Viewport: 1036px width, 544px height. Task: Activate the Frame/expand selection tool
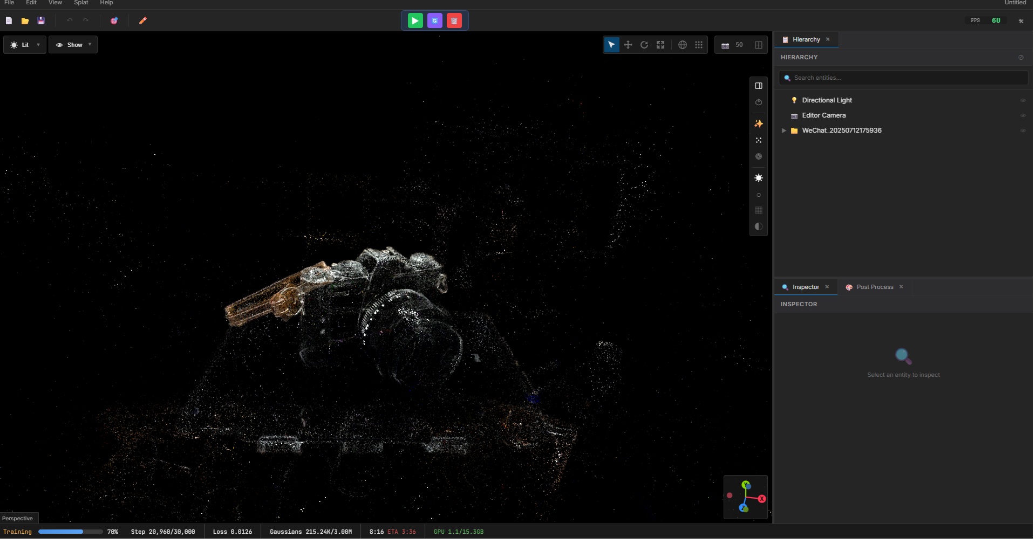pos(660,45)
